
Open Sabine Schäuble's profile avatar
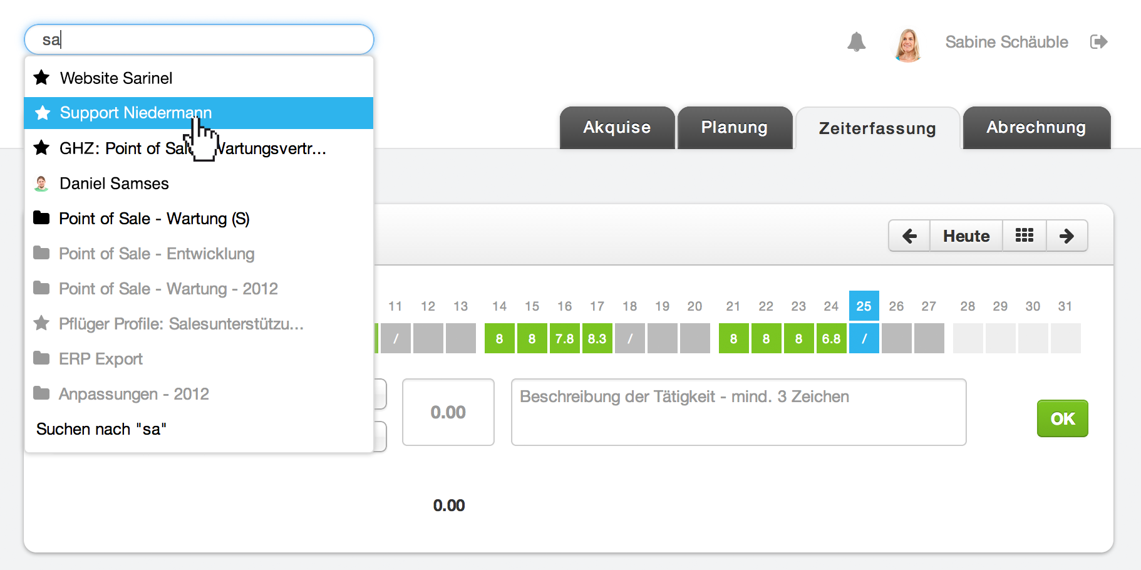pos(908,45)
